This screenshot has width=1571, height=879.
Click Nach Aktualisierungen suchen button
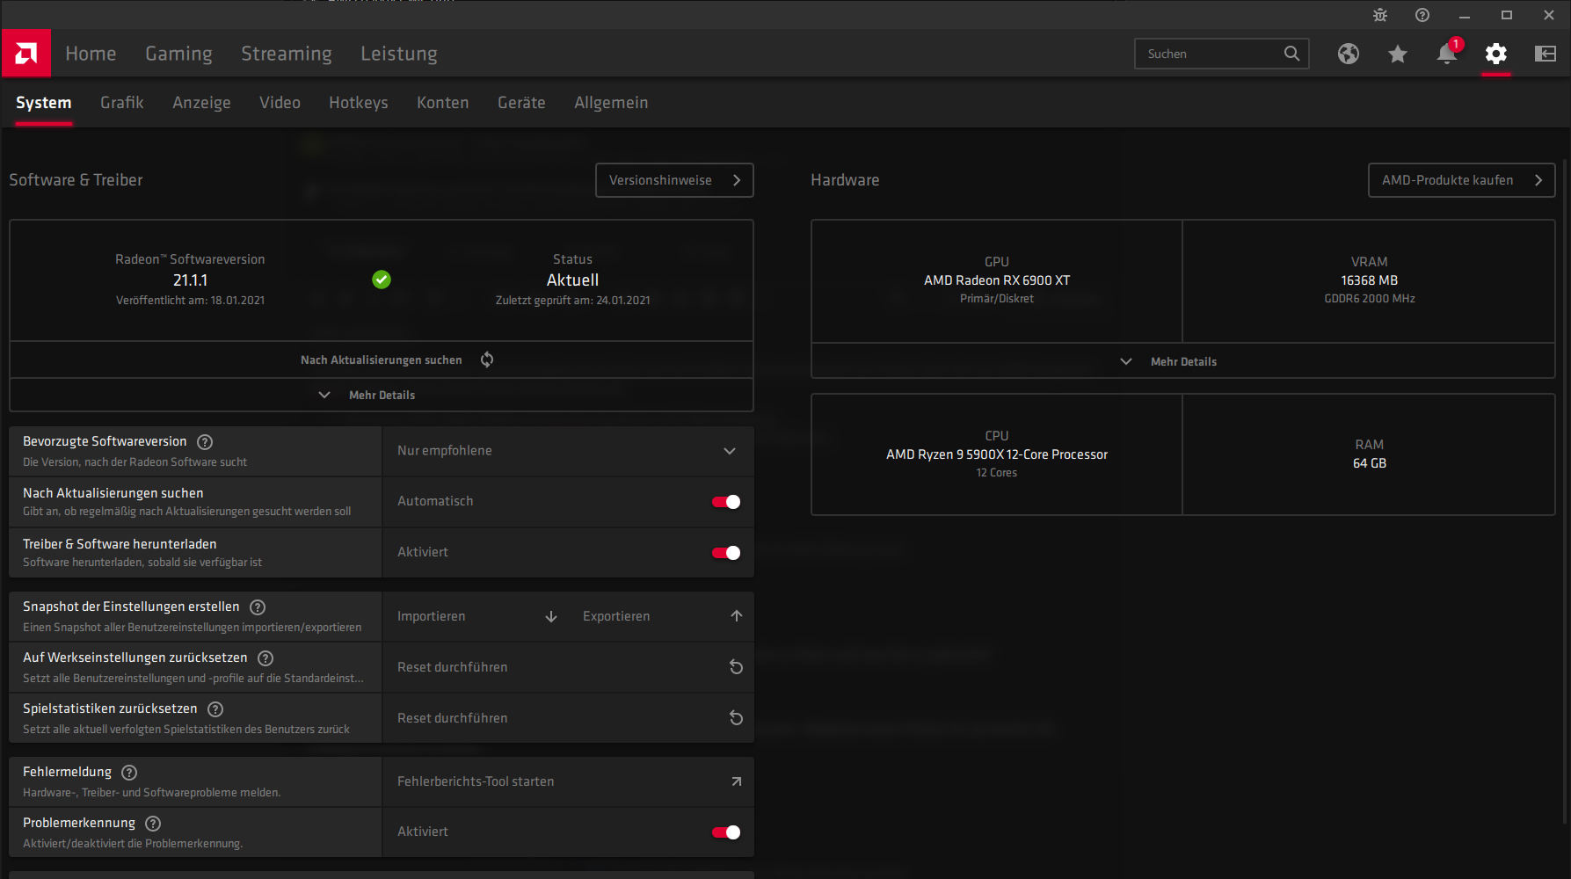(382, 360)
